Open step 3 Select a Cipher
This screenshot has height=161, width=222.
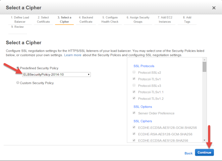[64, 20]
